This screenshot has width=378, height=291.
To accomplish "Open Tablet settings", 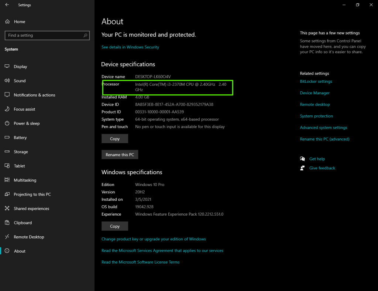I will [19, 166].
